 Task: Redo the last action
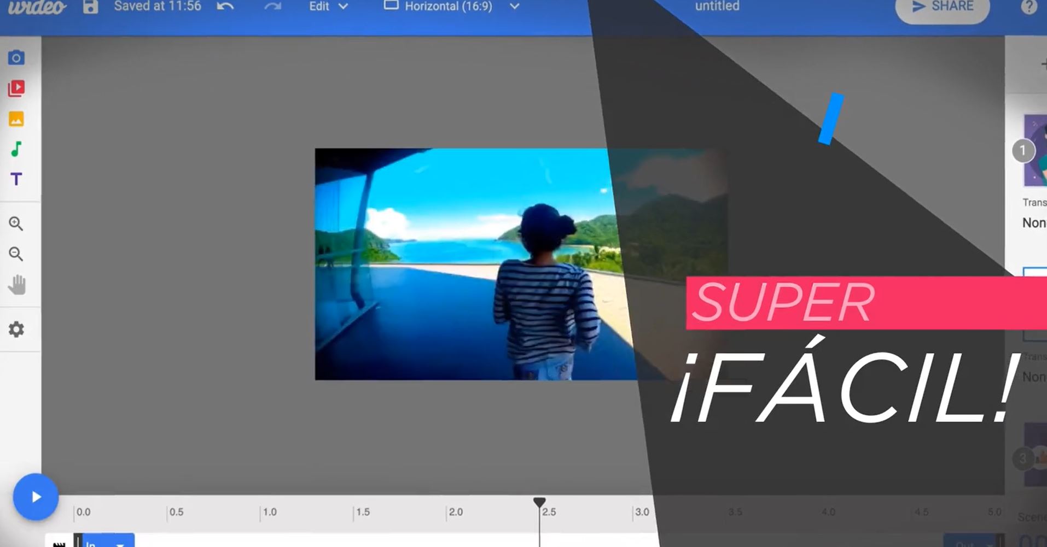pos(272,7)
